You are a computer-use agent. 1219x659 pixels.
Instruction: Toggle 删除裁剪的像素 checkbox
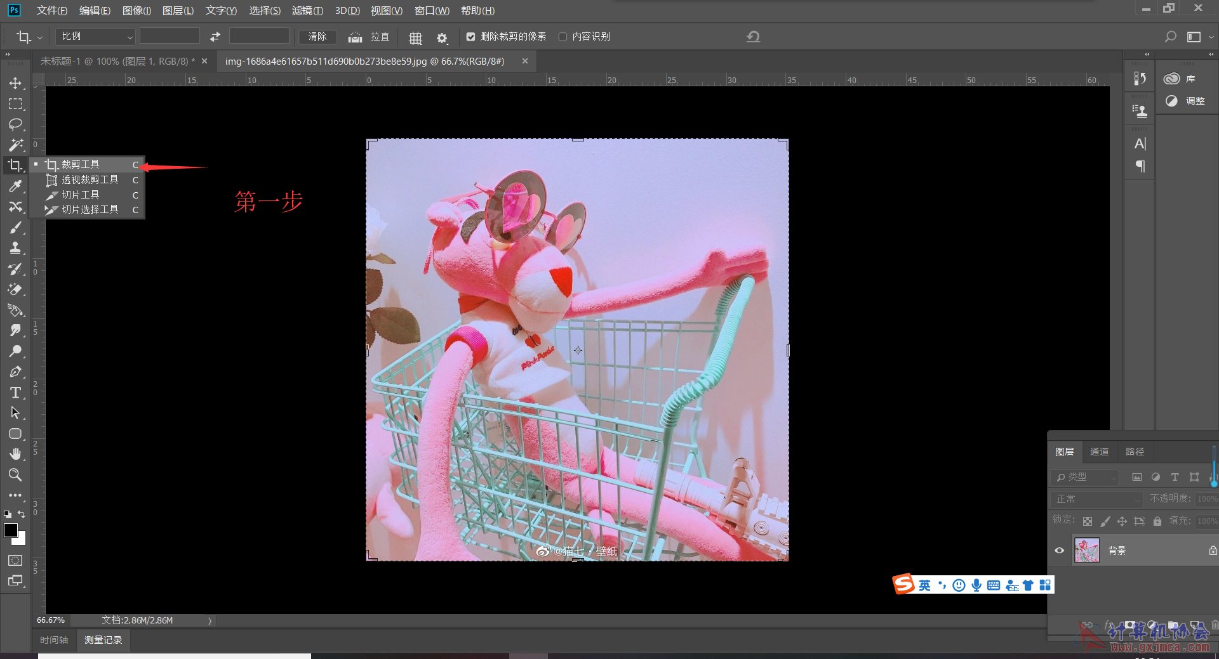click(x=470, y=37)
